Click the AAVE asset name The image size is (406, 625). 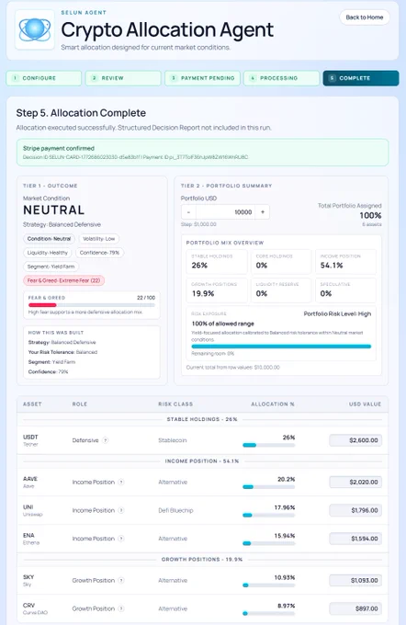pyautogui.click(x=30, y=483)
